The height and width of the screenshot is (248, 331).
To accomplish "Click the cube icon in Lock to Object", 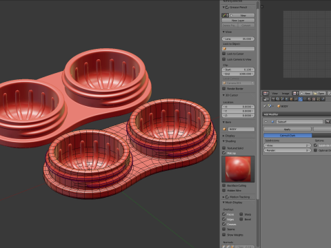I will (225, 49).
